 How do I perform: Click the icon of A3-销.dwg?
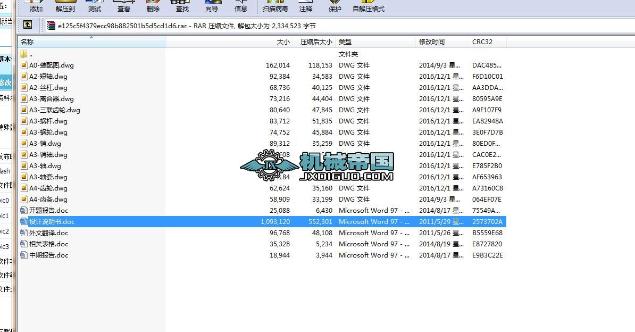24,143
